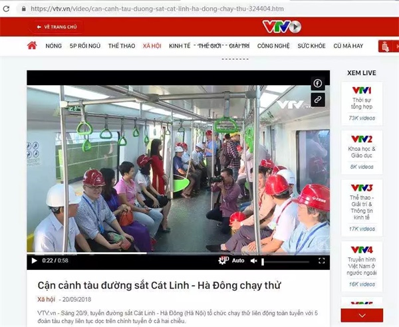Click the red mobile app icon

coord(386,47)
